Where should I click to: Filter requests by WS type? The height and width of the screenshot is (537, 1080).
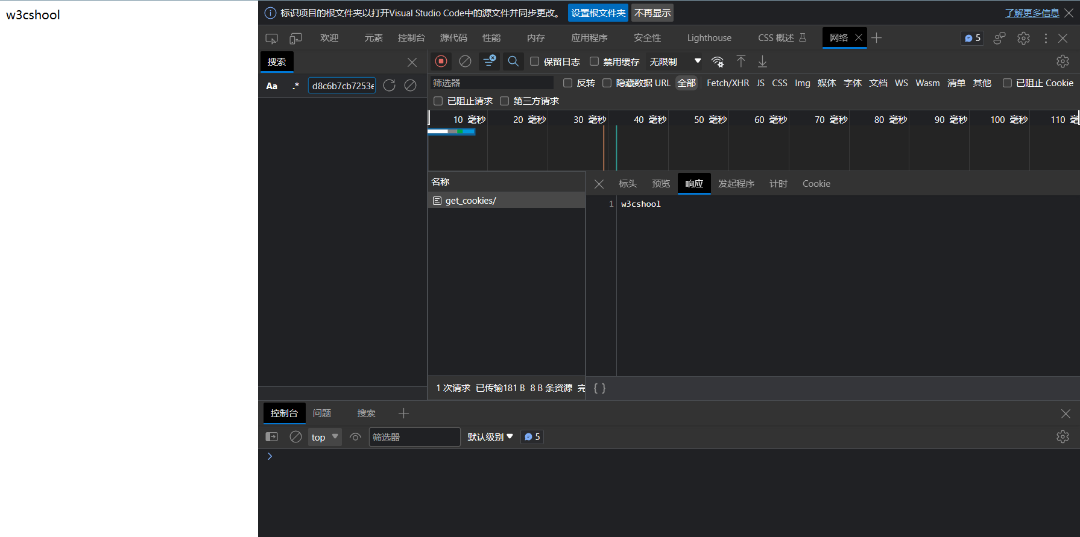[902, 83]
